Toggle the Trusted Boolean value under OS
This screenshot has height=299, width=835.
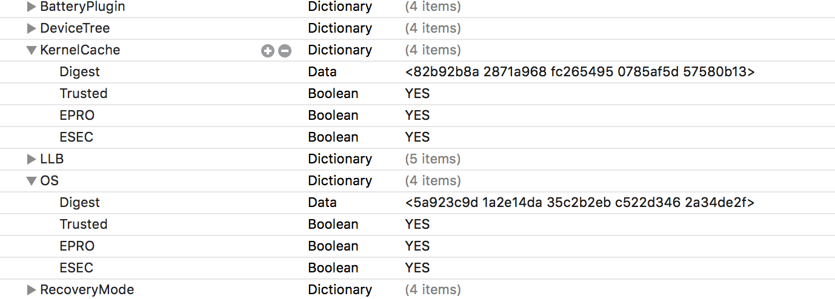click(x=417, y=225)
